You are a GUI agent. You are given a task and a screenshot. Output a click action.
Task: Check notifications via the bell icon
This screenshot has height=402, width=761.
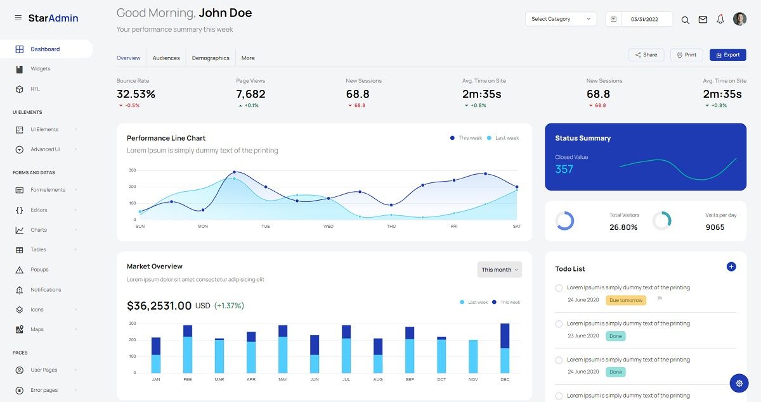coord(720,20)
